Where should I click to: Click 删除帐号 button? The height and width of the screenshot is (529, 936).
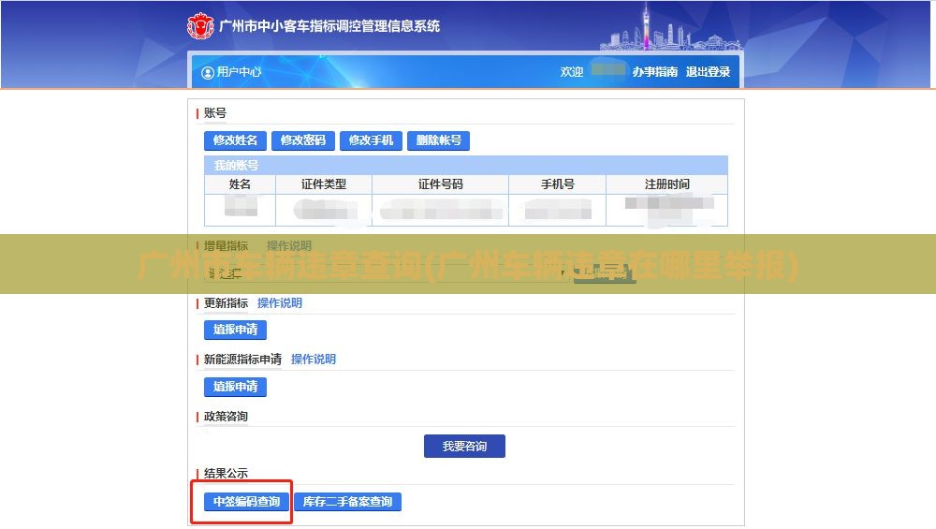click(438, 140)
